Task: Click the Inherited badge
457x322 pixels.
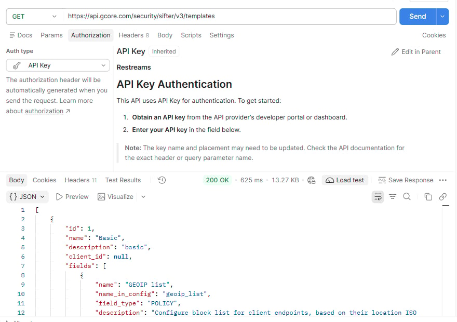Action: click(x=164, y=51)
